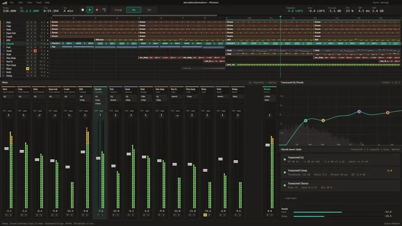Click the orange EQ band node
Viewport: 402px width, 226px height.
388,113
